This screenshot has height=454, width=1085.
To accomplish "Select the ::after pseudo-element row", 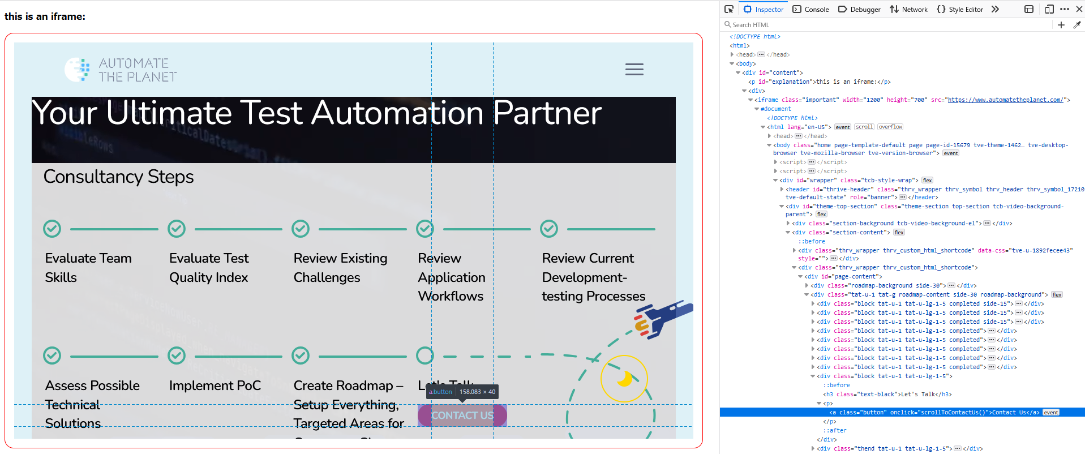I will [835, 430].
